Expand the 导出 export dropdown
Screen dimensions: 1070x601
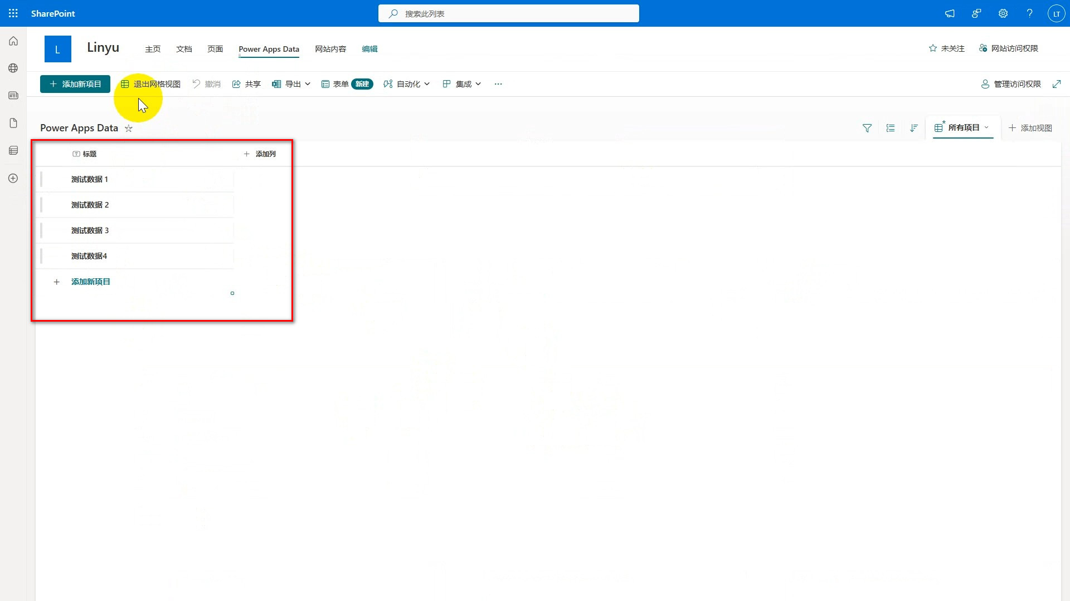291,84
